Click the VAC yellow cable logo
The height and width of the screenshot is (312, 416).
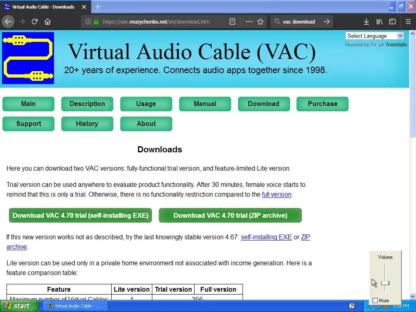tap(28, 58)
